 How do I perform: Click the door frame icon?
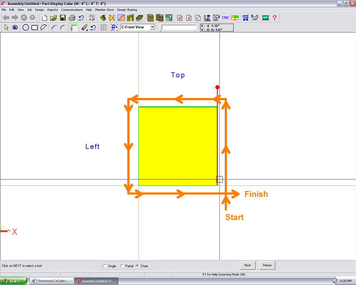(130, 18)
